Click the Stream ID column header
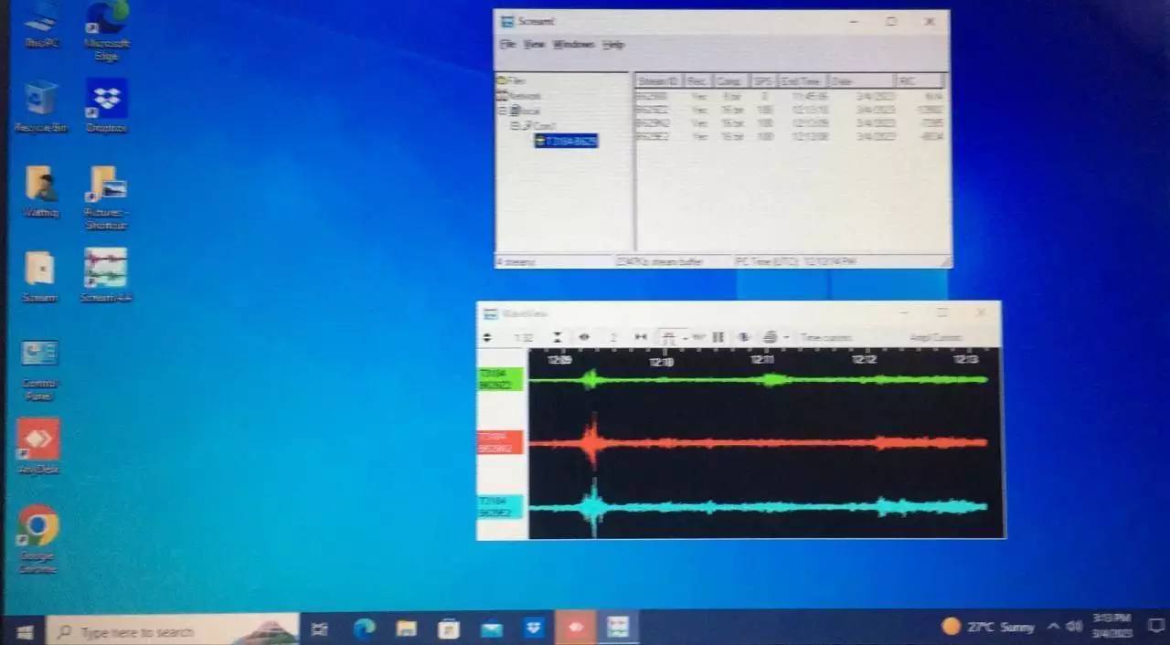 coord(657,81)
